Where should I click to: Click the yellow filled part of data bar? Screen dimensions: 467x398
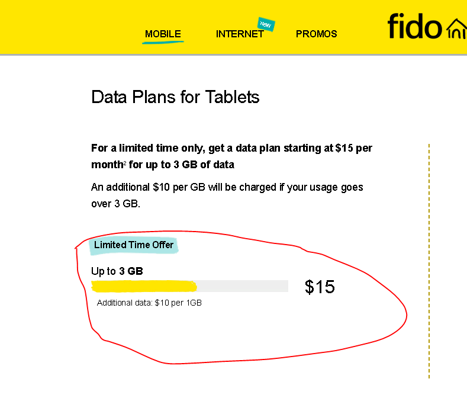[144, 287]
